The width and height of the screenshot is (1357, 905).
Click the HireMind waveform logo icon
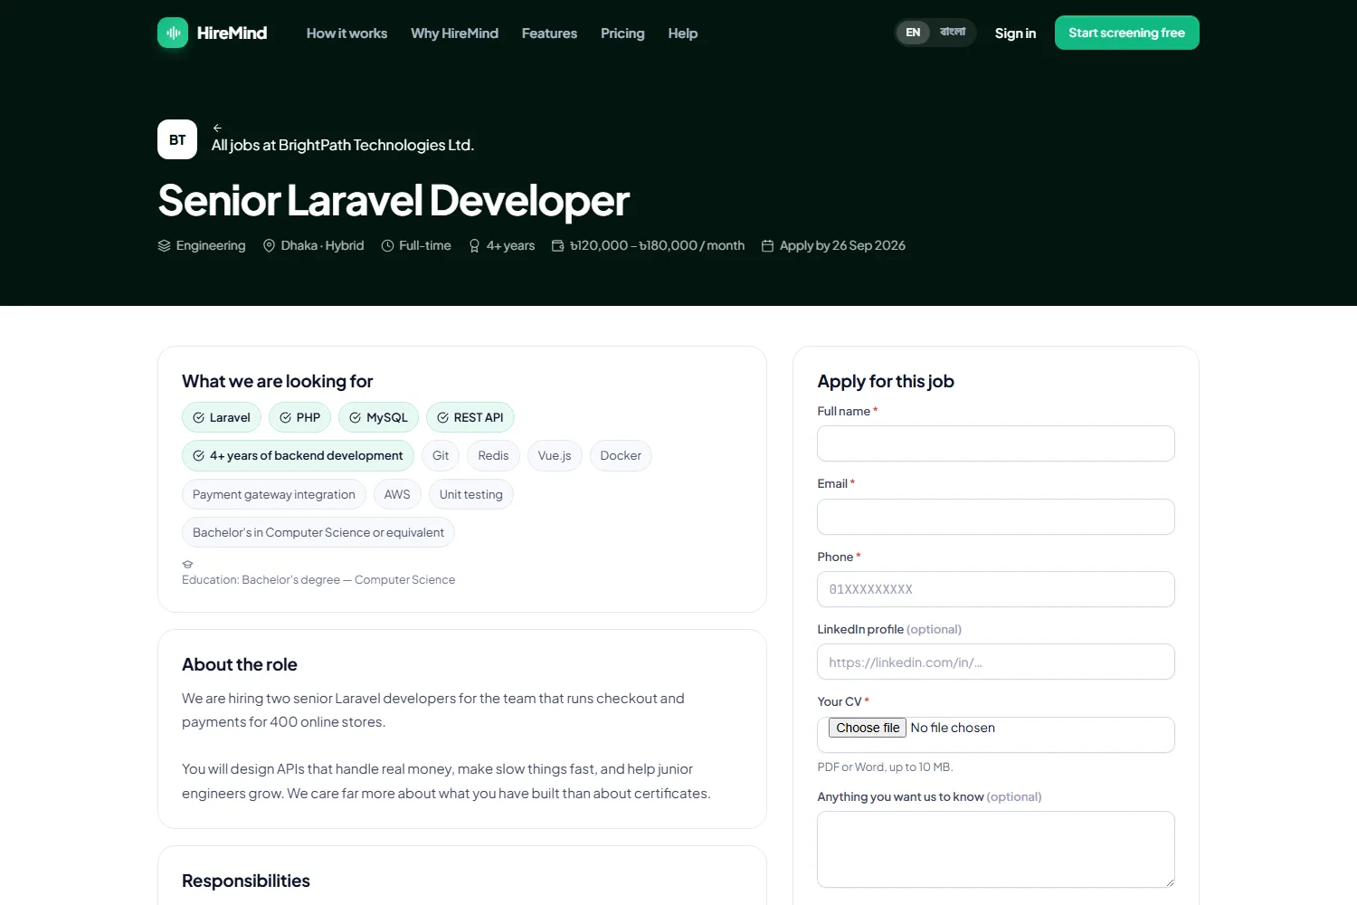[x=173, y=33]
